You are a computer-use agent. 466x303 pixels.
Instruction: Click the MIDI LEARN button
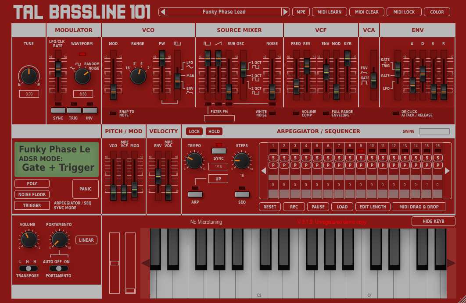(329, 12)
